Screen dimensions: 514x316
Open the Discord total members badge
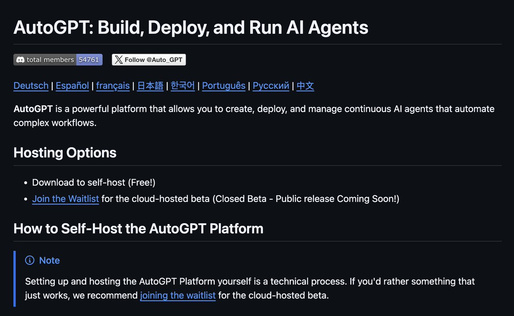[58, 60]
